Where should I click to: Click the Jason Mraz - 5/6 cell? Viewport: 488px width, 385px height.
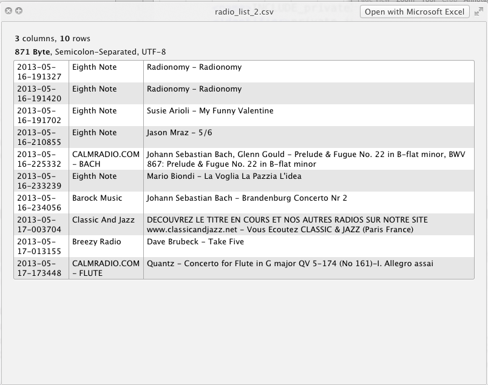[x=309, y=137]
